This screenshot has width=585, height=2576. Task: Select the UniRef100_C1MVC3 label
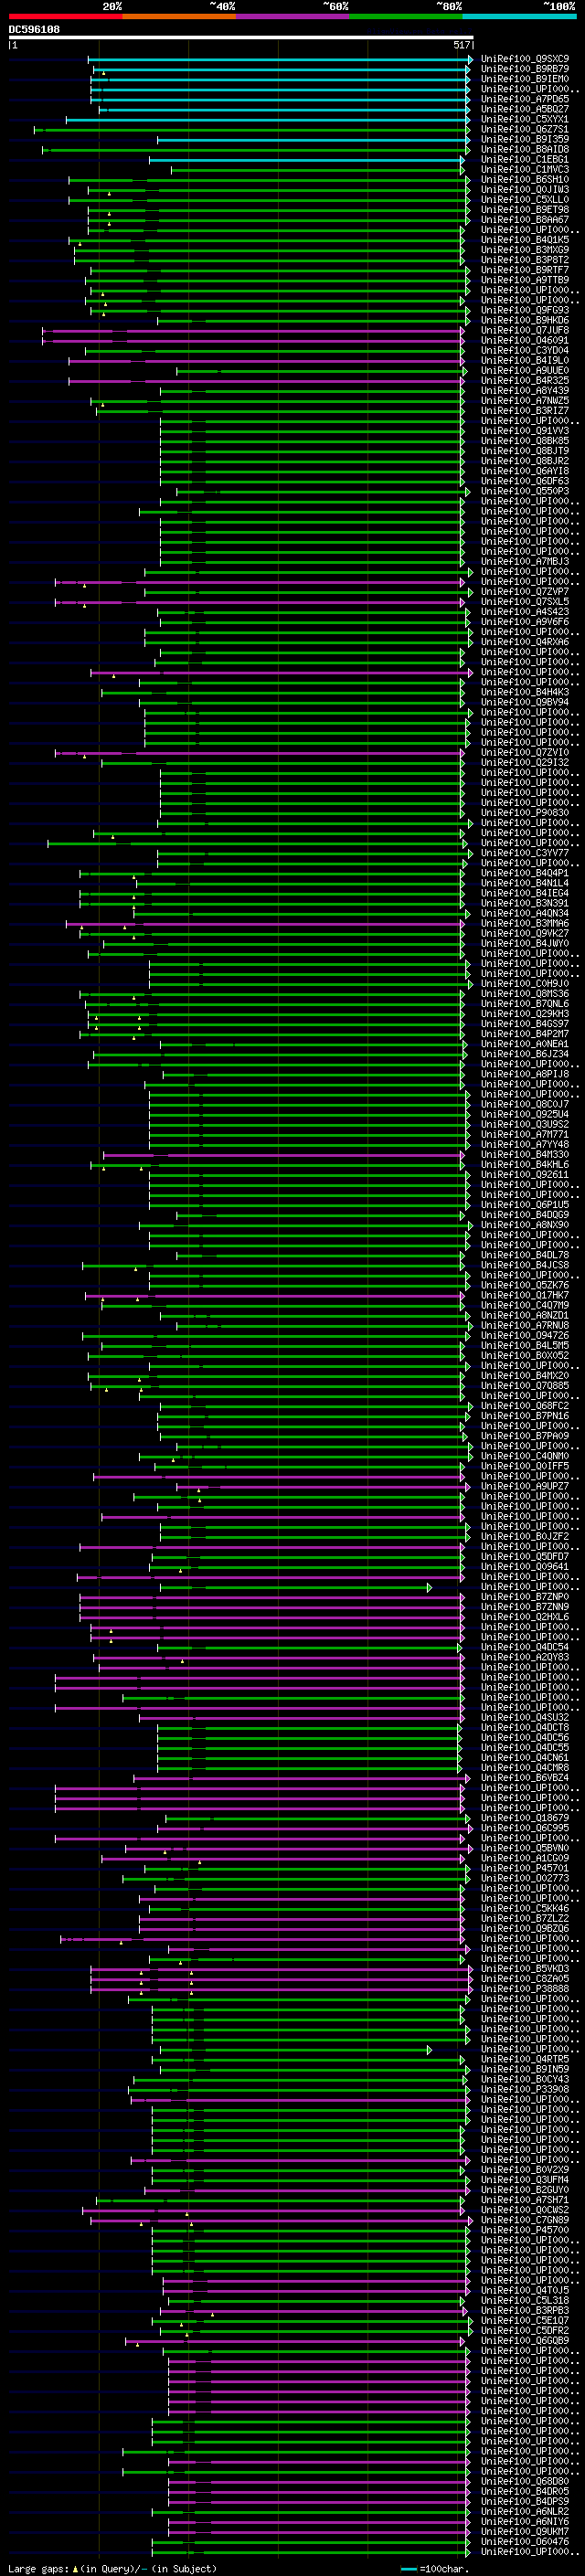click(x=524, y=170)
